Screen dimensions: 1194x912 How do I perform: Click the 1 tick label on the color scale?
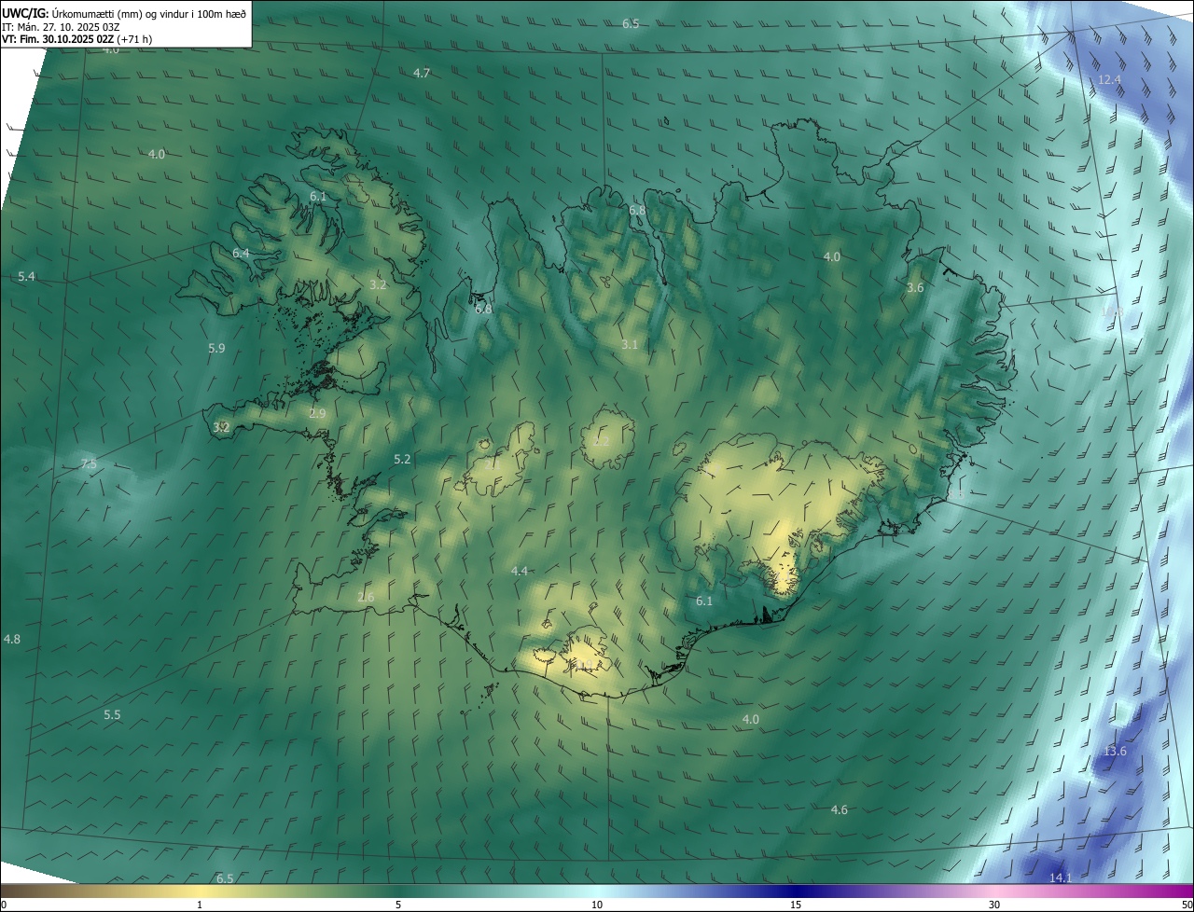tap(200, 905)
